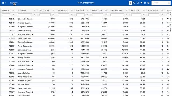Click the export icon with the arrow
The height and width of the screenshot is (96, 172).
pos(134,3)
